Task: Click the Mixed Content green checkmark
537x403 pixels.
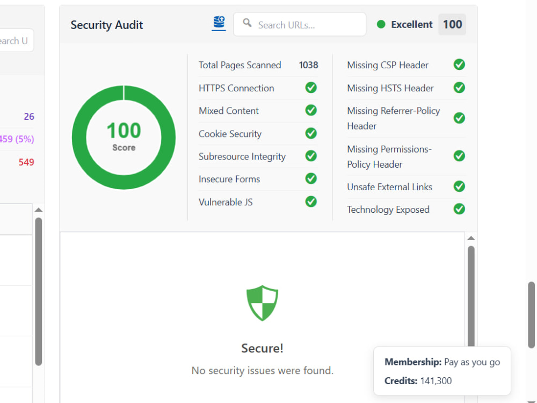Action: click(311, 110)
